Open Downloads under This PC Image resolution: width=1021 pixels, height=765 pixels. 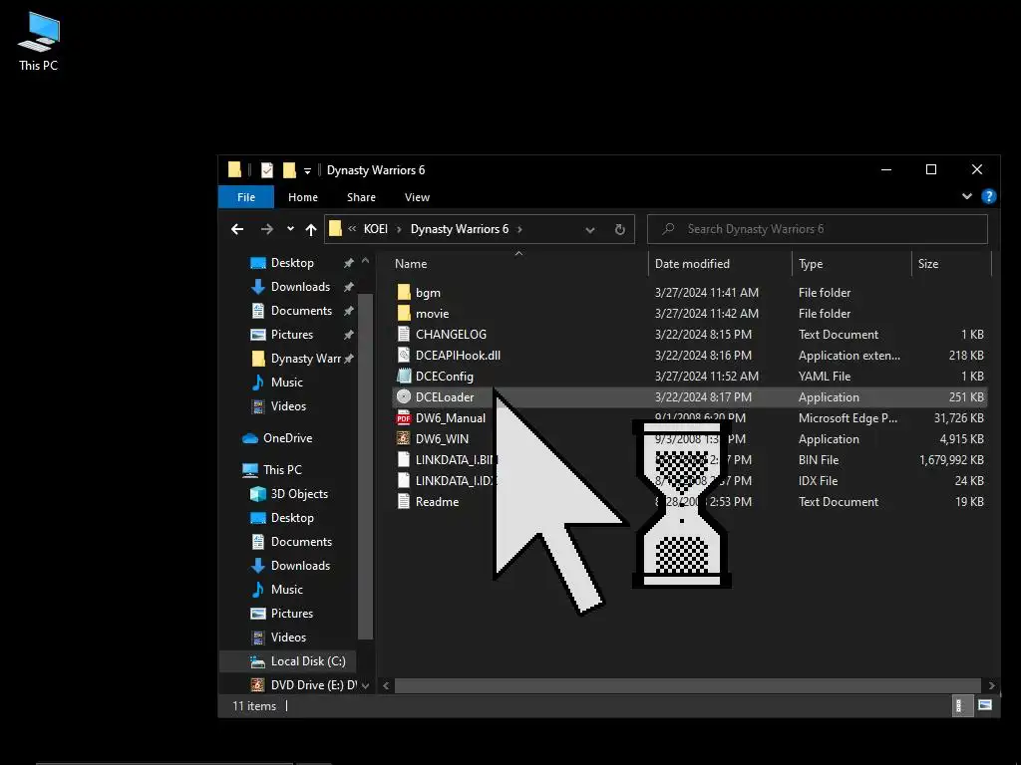point(300,566)
